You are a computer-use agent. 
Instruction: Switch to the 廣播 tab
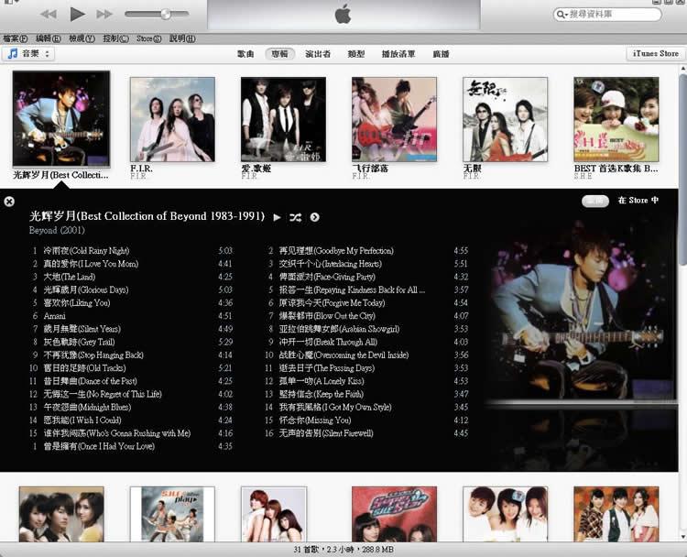click(x=441, y=54)
